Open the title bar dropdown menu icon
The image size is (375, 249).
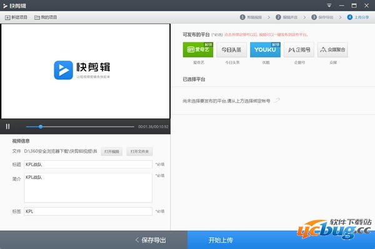click(x=329, y=6)
